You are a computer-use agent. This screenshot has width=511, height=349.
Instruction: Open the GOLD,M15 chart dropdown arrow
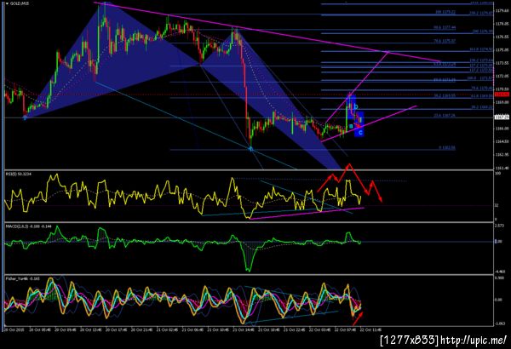click(7, 3)
